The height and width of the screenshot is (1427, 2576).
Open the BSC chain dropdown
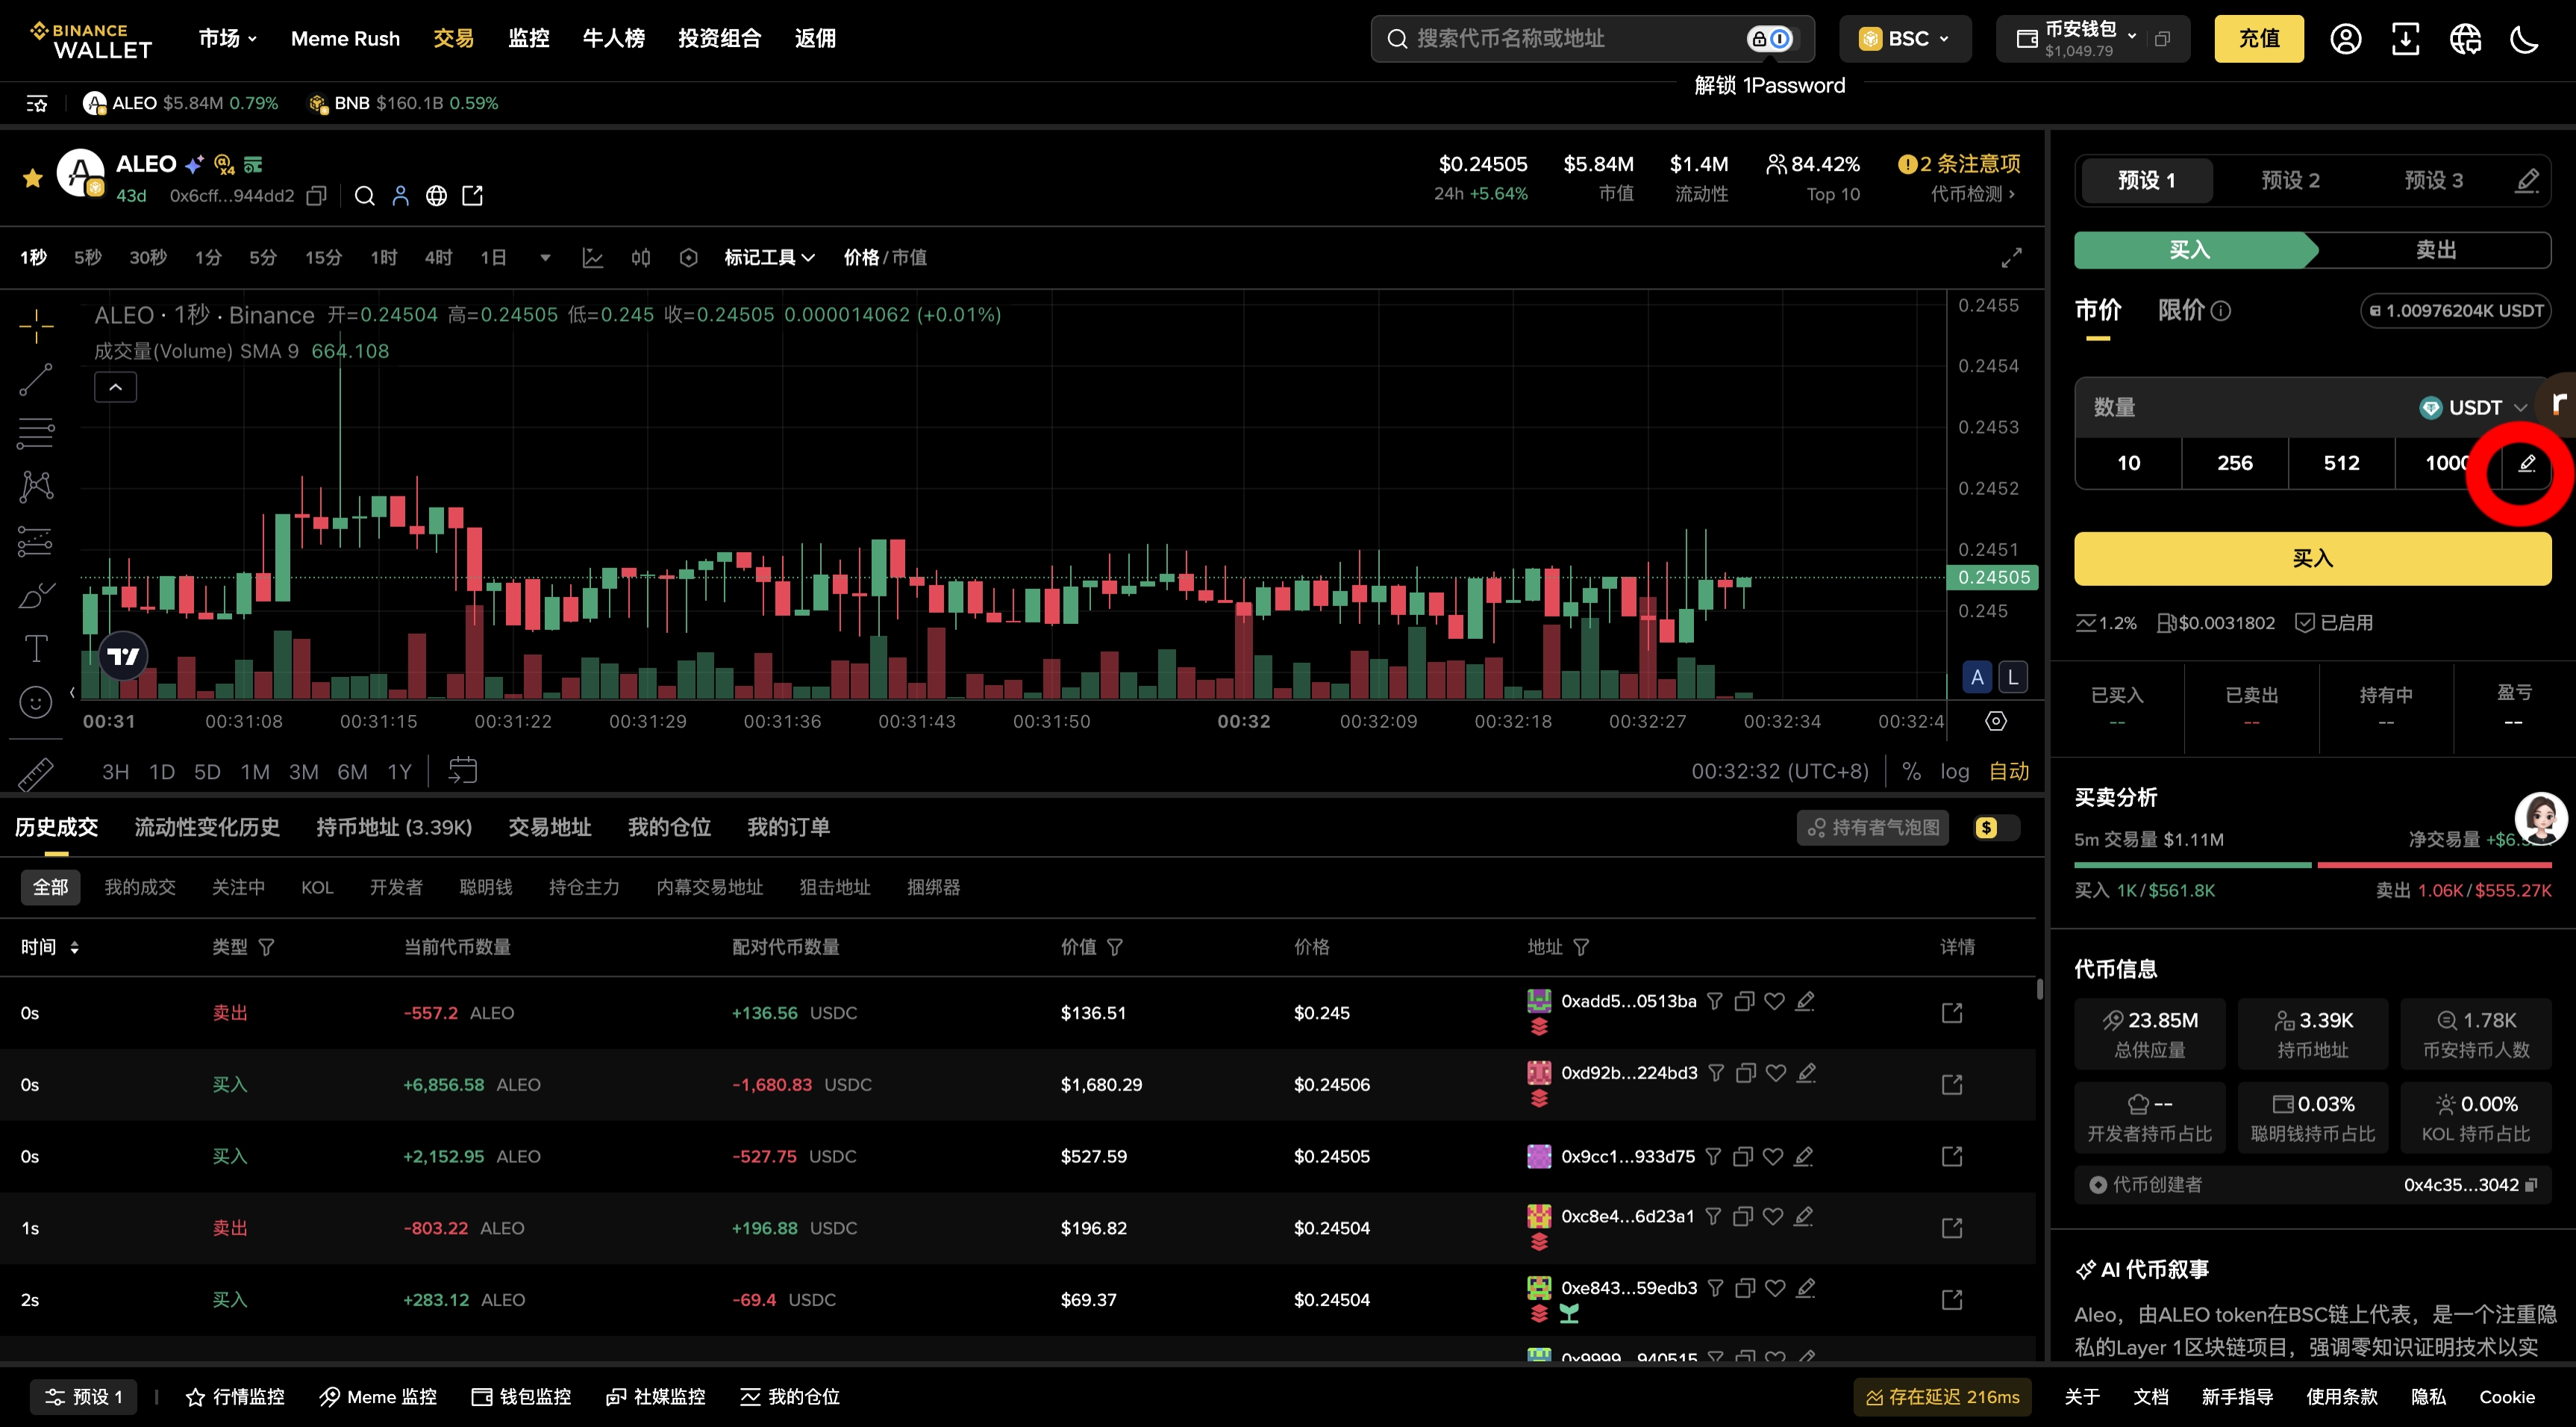(1904, 39)
